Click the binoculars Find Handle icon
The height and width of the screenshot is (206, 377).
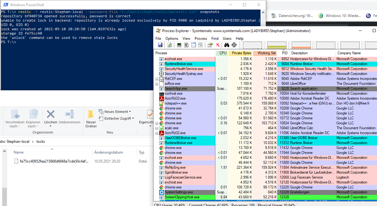tap(227, 45)
